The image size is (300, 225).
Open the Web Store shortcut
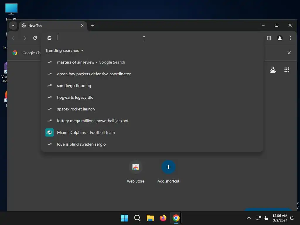136,172
